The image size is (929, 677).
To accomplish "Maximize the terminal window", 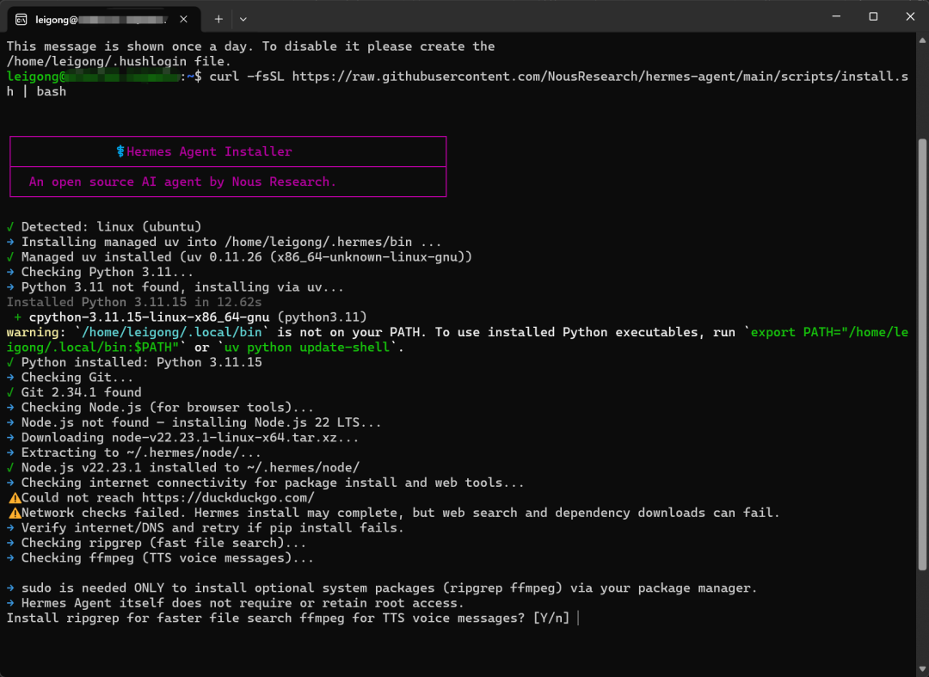I will tap(873, 16).
